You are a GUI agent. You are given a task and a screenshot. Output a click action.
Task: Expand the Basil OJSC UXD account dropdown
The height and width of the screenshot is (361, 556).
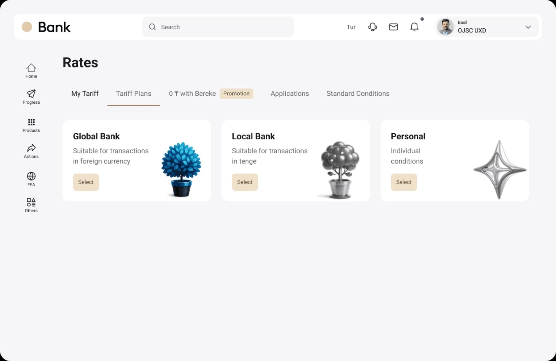(528, 27)
